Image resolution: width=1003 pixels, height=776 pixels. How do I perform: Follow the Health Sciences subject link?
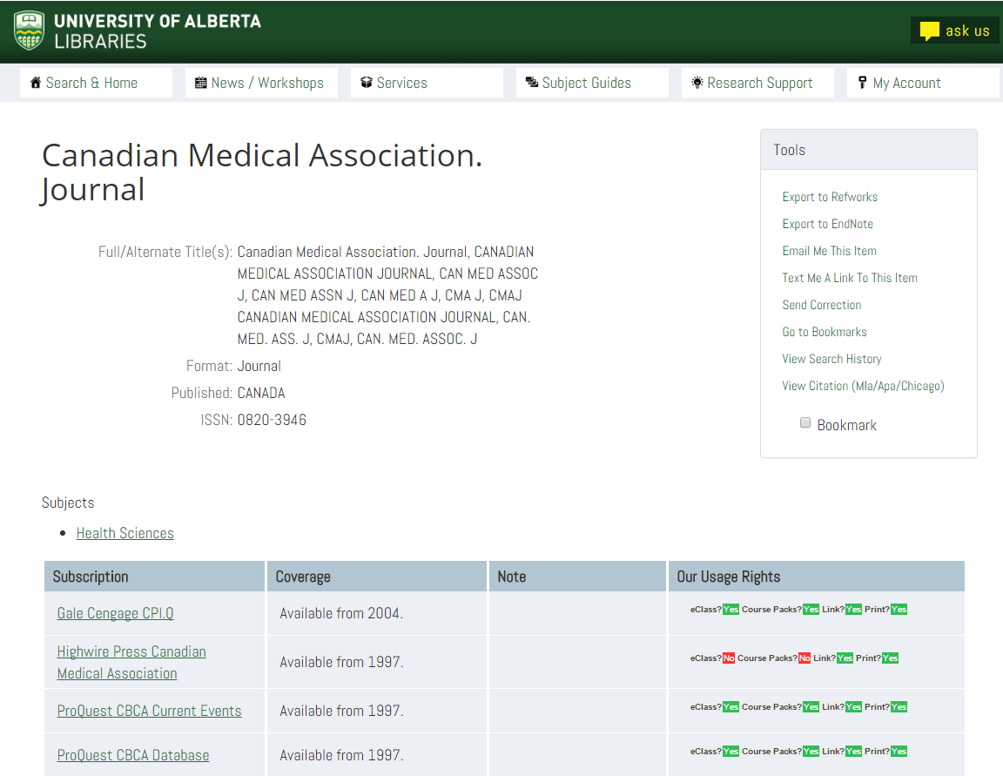pyautogui.click(x=125, y=533)
